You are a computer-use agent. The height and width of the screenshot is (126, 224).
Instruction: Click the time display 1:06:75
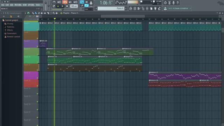click(106, 3)
